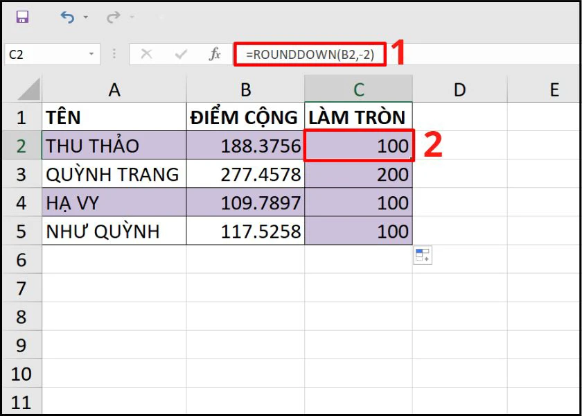The height and width of the screenshot is (416, 582).
Task: Click rounded value 100 in THU THẢO row
Action: [x=358, y=145]
